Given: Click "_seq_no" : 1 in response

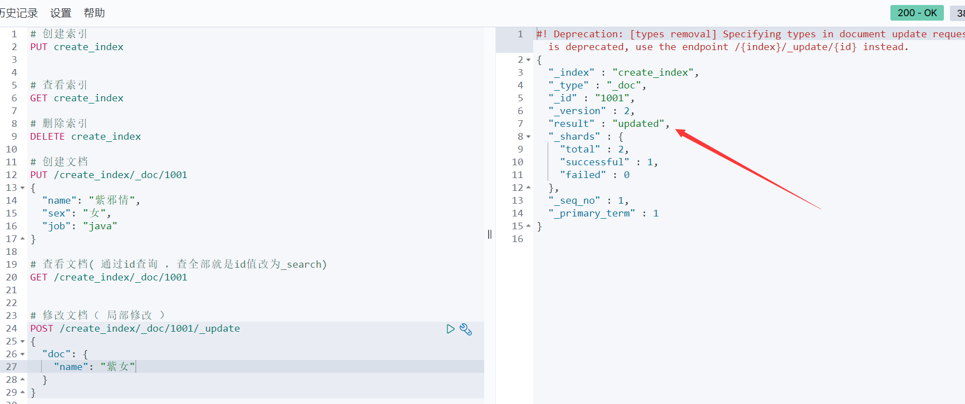Looking at the screenshot, I should click(x=588, y=200).
